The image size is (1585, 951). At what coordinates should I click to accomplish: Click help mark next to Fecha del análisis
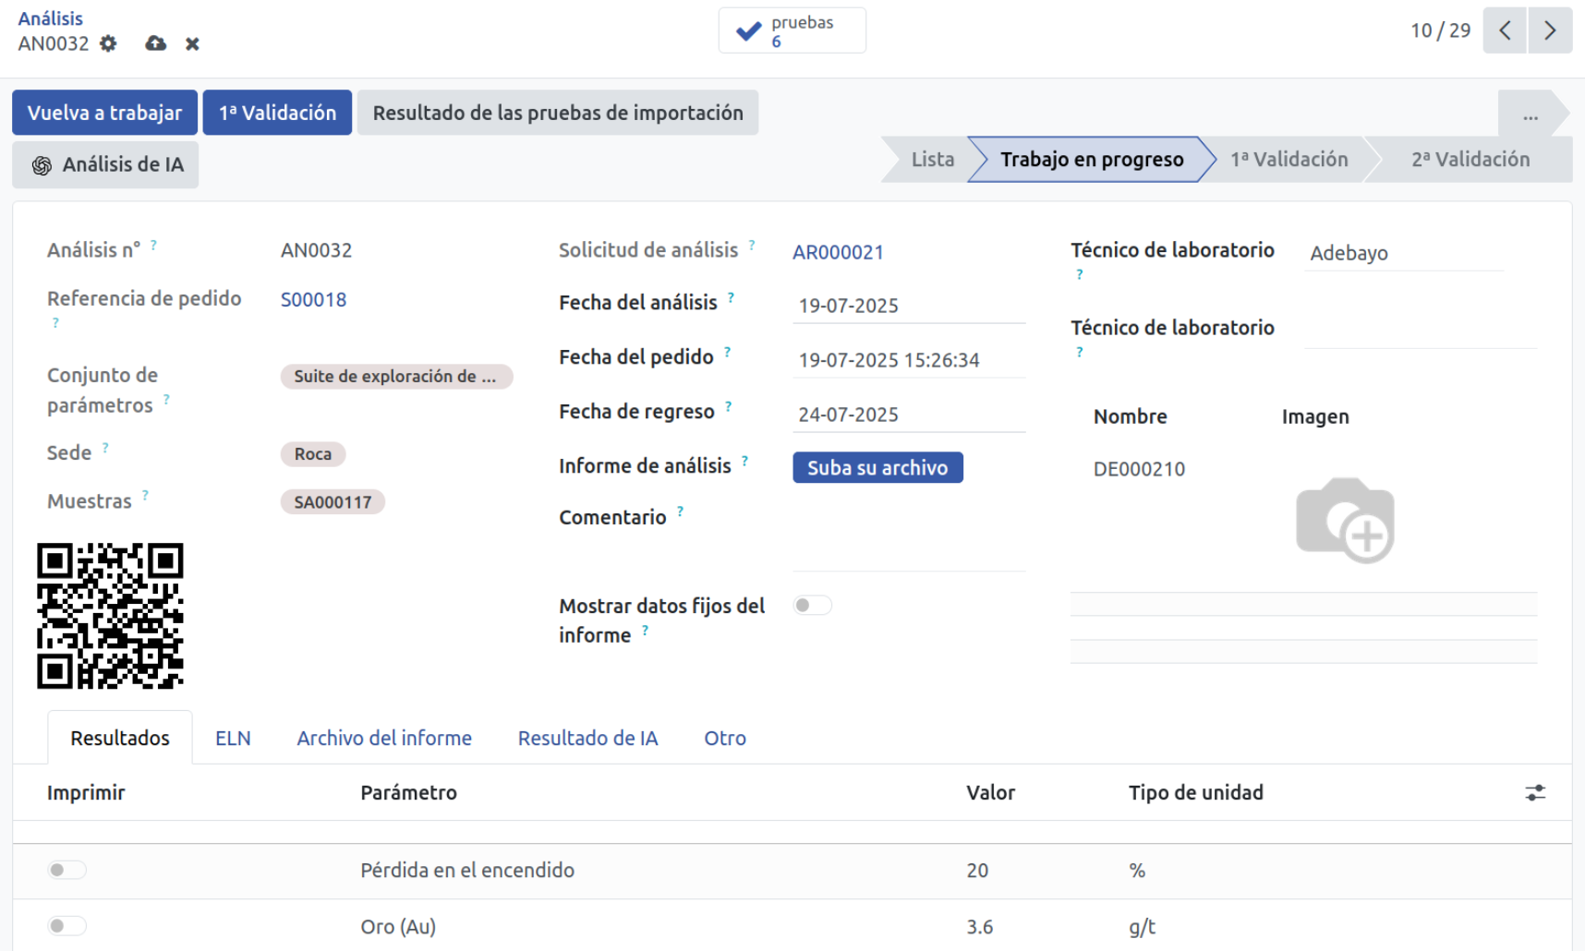coord(731,297)
